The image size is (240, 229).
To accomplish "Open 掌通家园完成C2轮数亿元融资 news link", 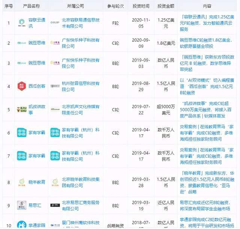I will [x=207, y=223].
